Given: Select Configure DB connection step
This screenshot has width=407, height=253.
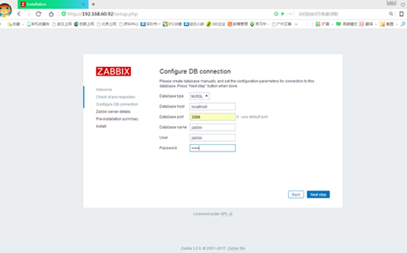Looking at the screenshot, I should click(117, 104).
